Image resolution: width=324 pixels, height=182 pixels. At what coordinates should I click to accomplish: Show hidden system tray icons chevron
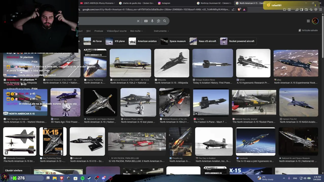coord(284,178)
